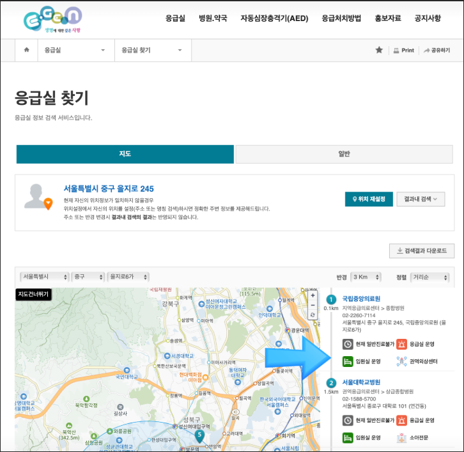Click 검색결과 다운로드 button
The image size is (464, 452).
click(422, 251)
